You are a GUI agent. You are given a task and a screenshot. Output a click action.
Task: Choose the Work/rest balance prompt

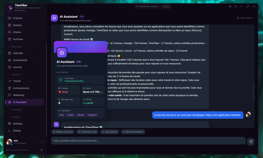click(x=133, y=132)
